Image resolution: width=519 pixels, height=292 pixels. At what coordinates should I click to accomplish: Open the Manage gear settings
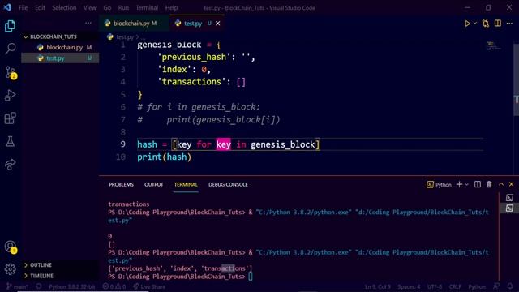click(x=10, y=269)
